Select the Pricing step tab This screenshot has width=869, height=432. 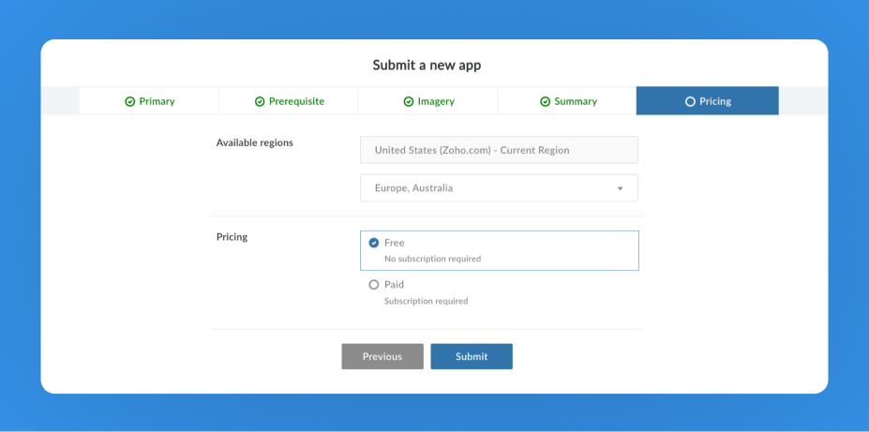708,101
